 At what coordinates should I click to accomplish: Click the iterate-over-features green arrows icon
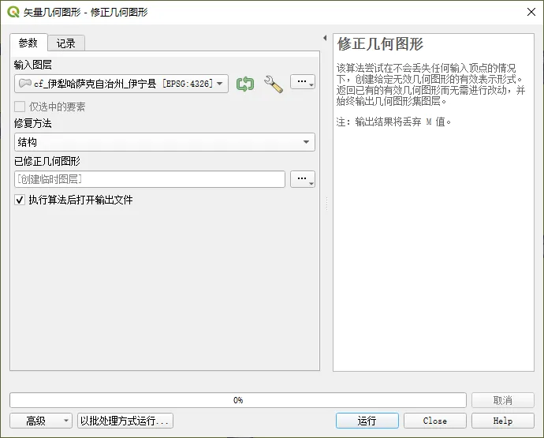245,84
